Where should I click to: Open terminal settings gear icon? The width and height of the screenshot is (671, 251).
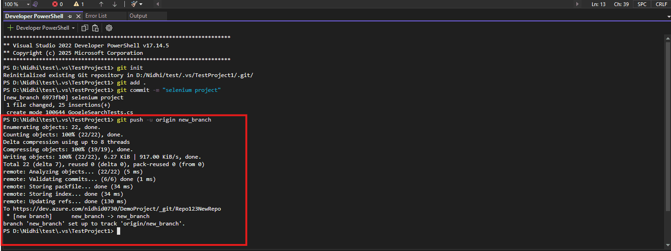pos(109,28)
